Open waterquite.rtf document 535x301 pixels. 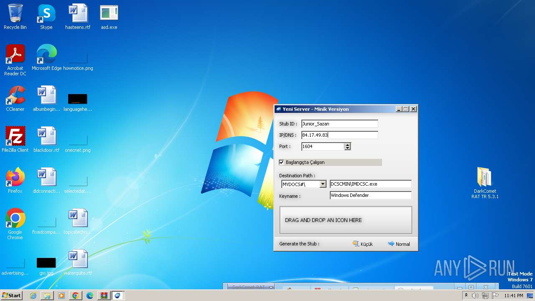[x=78, y=263]
